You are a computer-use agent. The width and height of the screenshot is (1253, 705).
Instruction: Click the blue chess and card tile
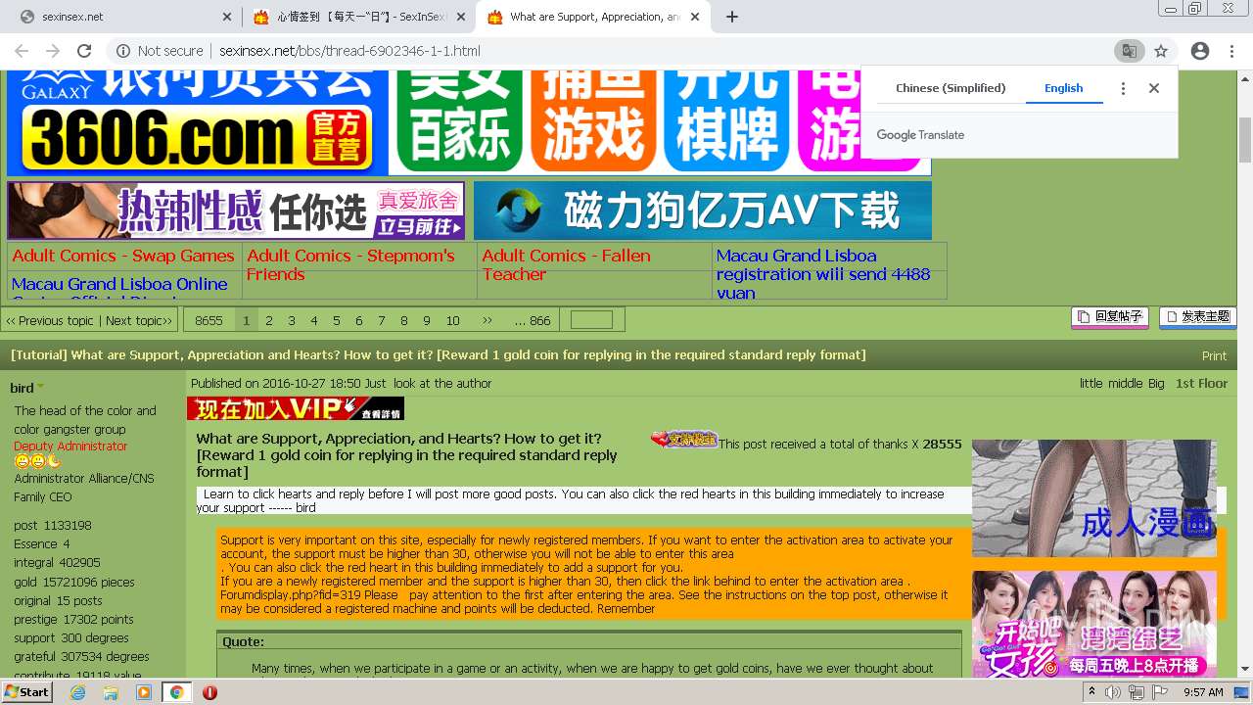point(726,120)
